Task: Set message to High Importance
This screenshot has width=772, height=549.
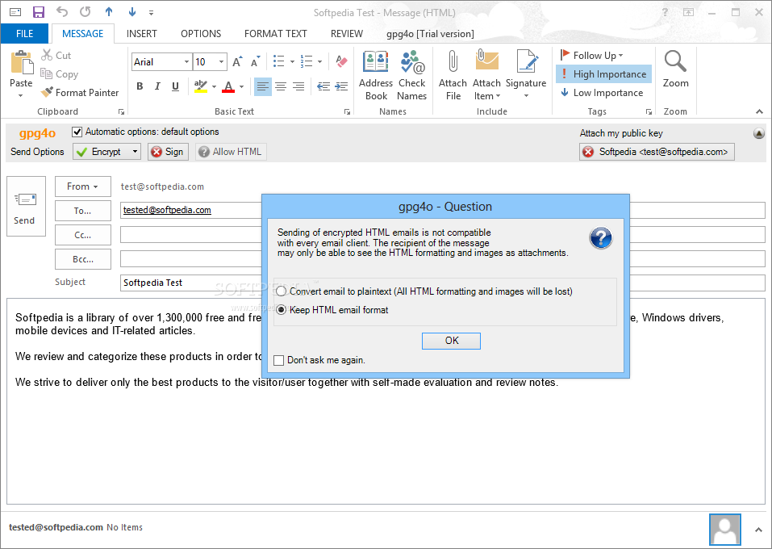Action: click(603, 74)
